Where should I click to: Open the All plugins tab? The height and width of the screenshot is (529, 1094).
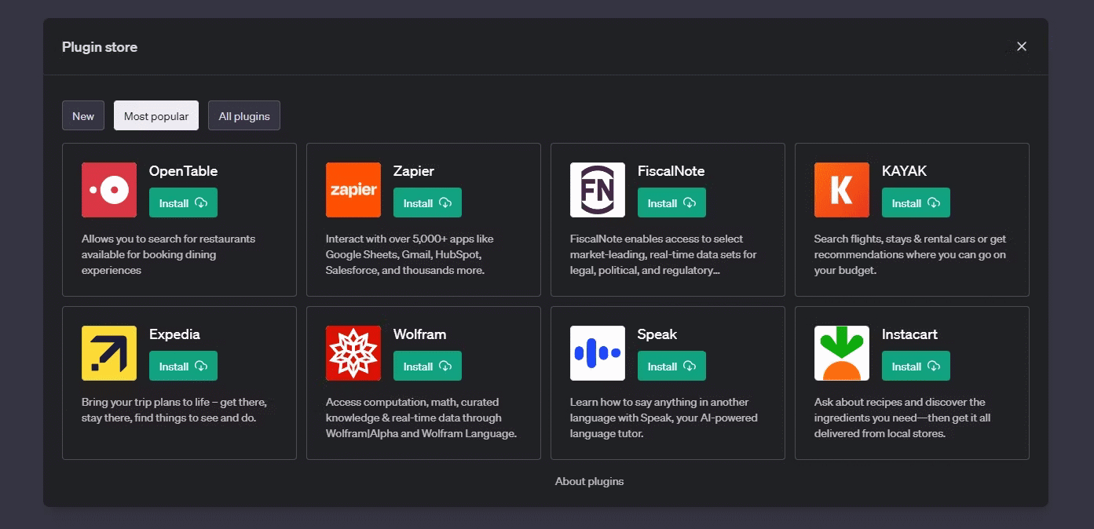[x=243, y=115]
